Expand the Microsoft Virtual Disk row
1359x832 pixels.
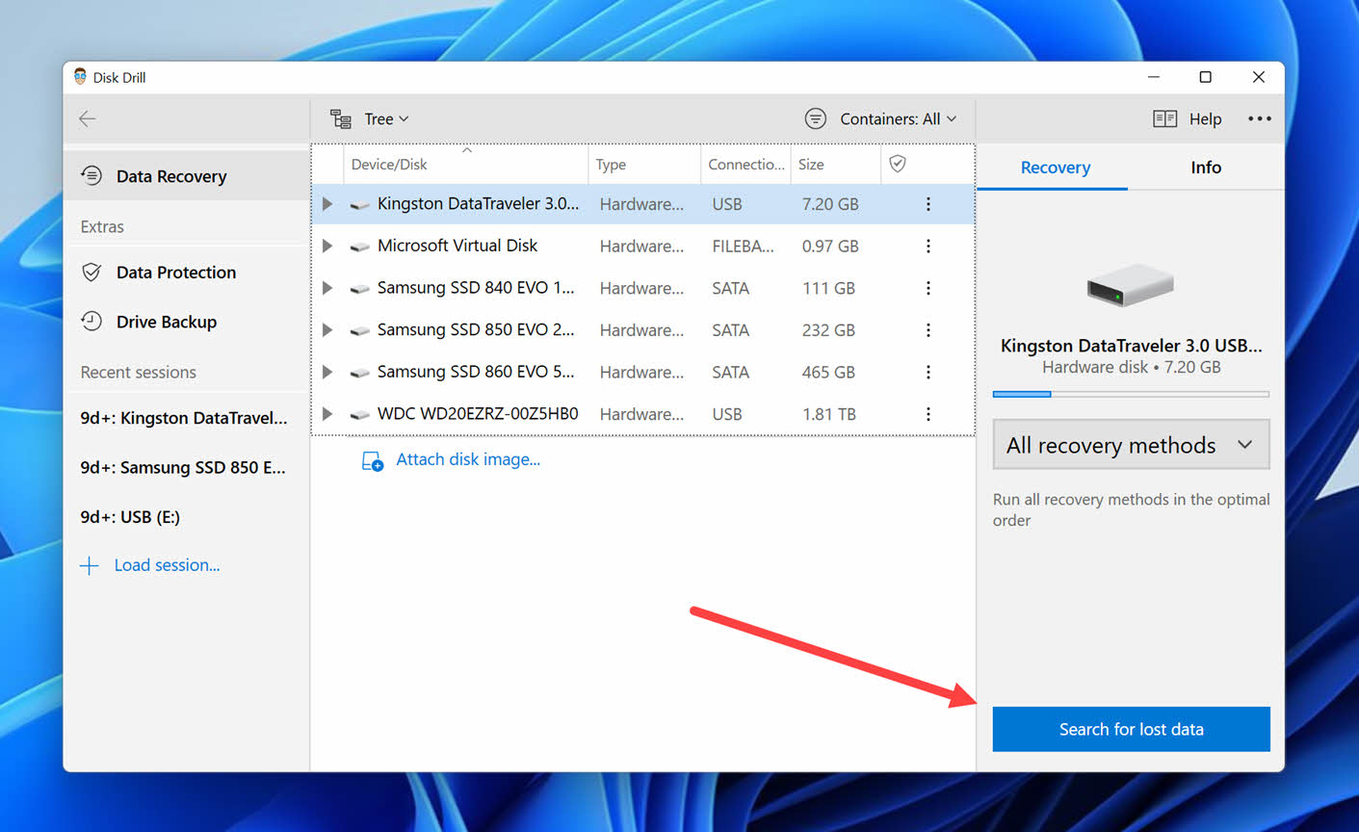[327, 246]
